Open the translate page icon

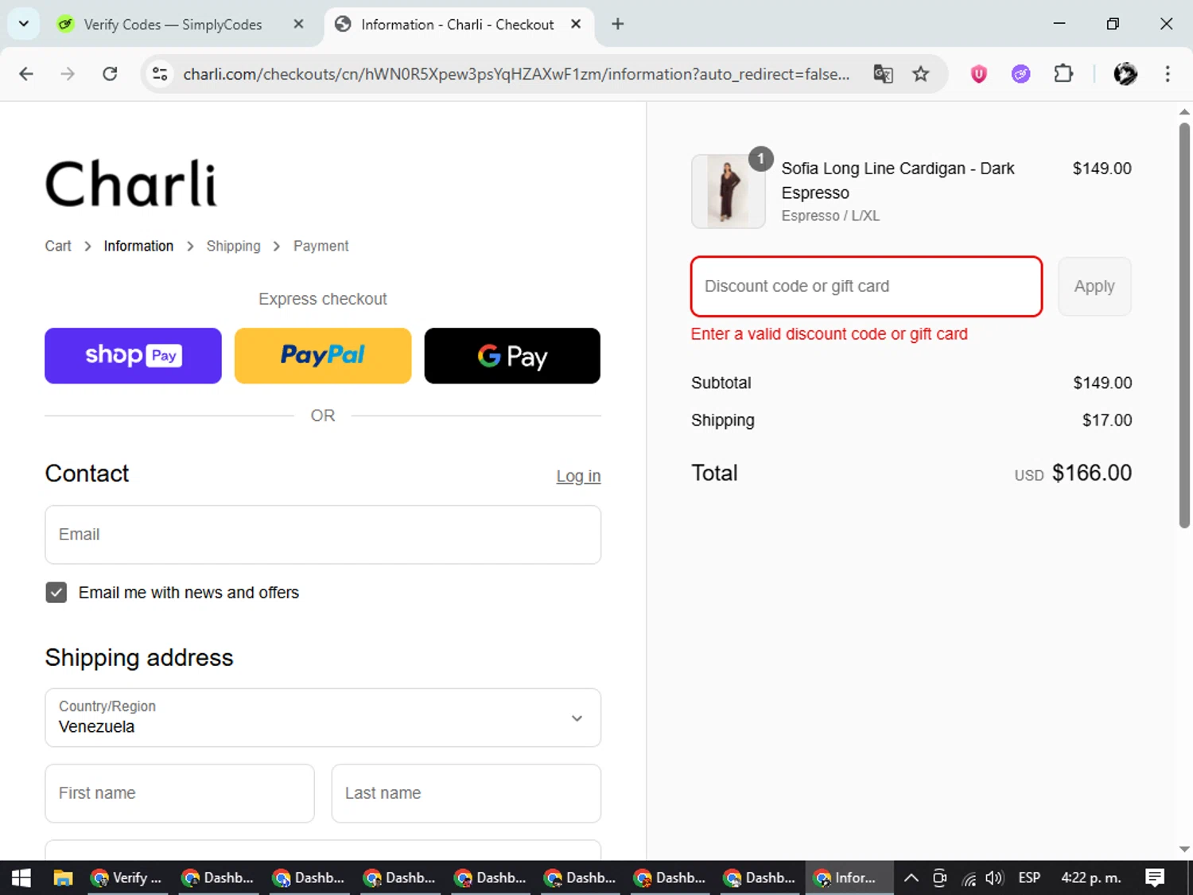(x=883, y=74)
